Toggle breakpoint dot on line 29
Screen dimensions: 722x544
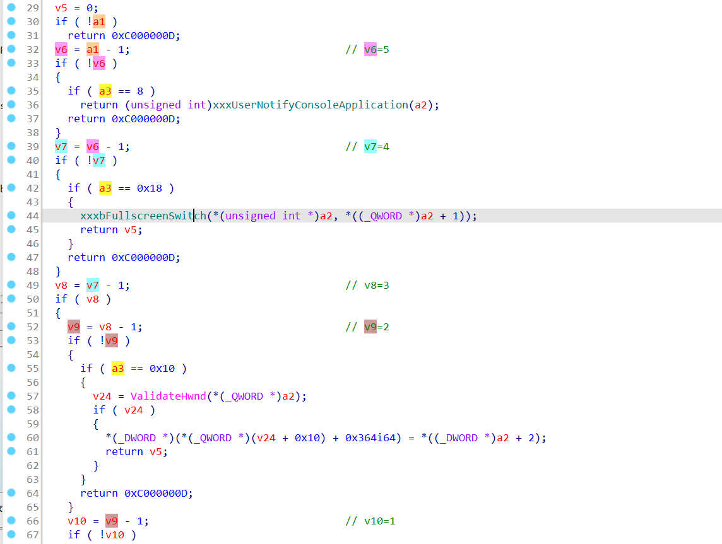[11, 8]
